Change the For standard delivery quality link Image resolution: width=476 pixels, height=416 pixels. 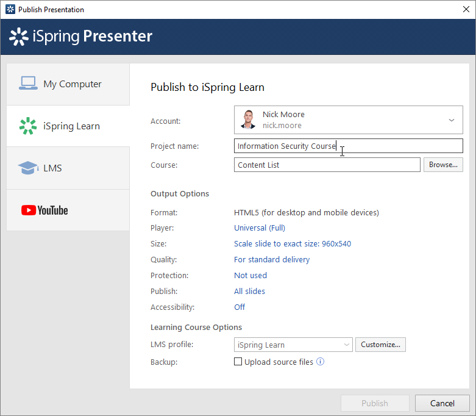click(272, 259)
